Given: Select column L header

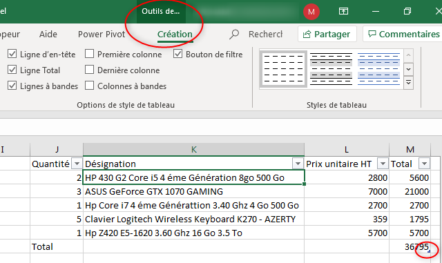Looking at the screenshot, I should click(347, 149).
